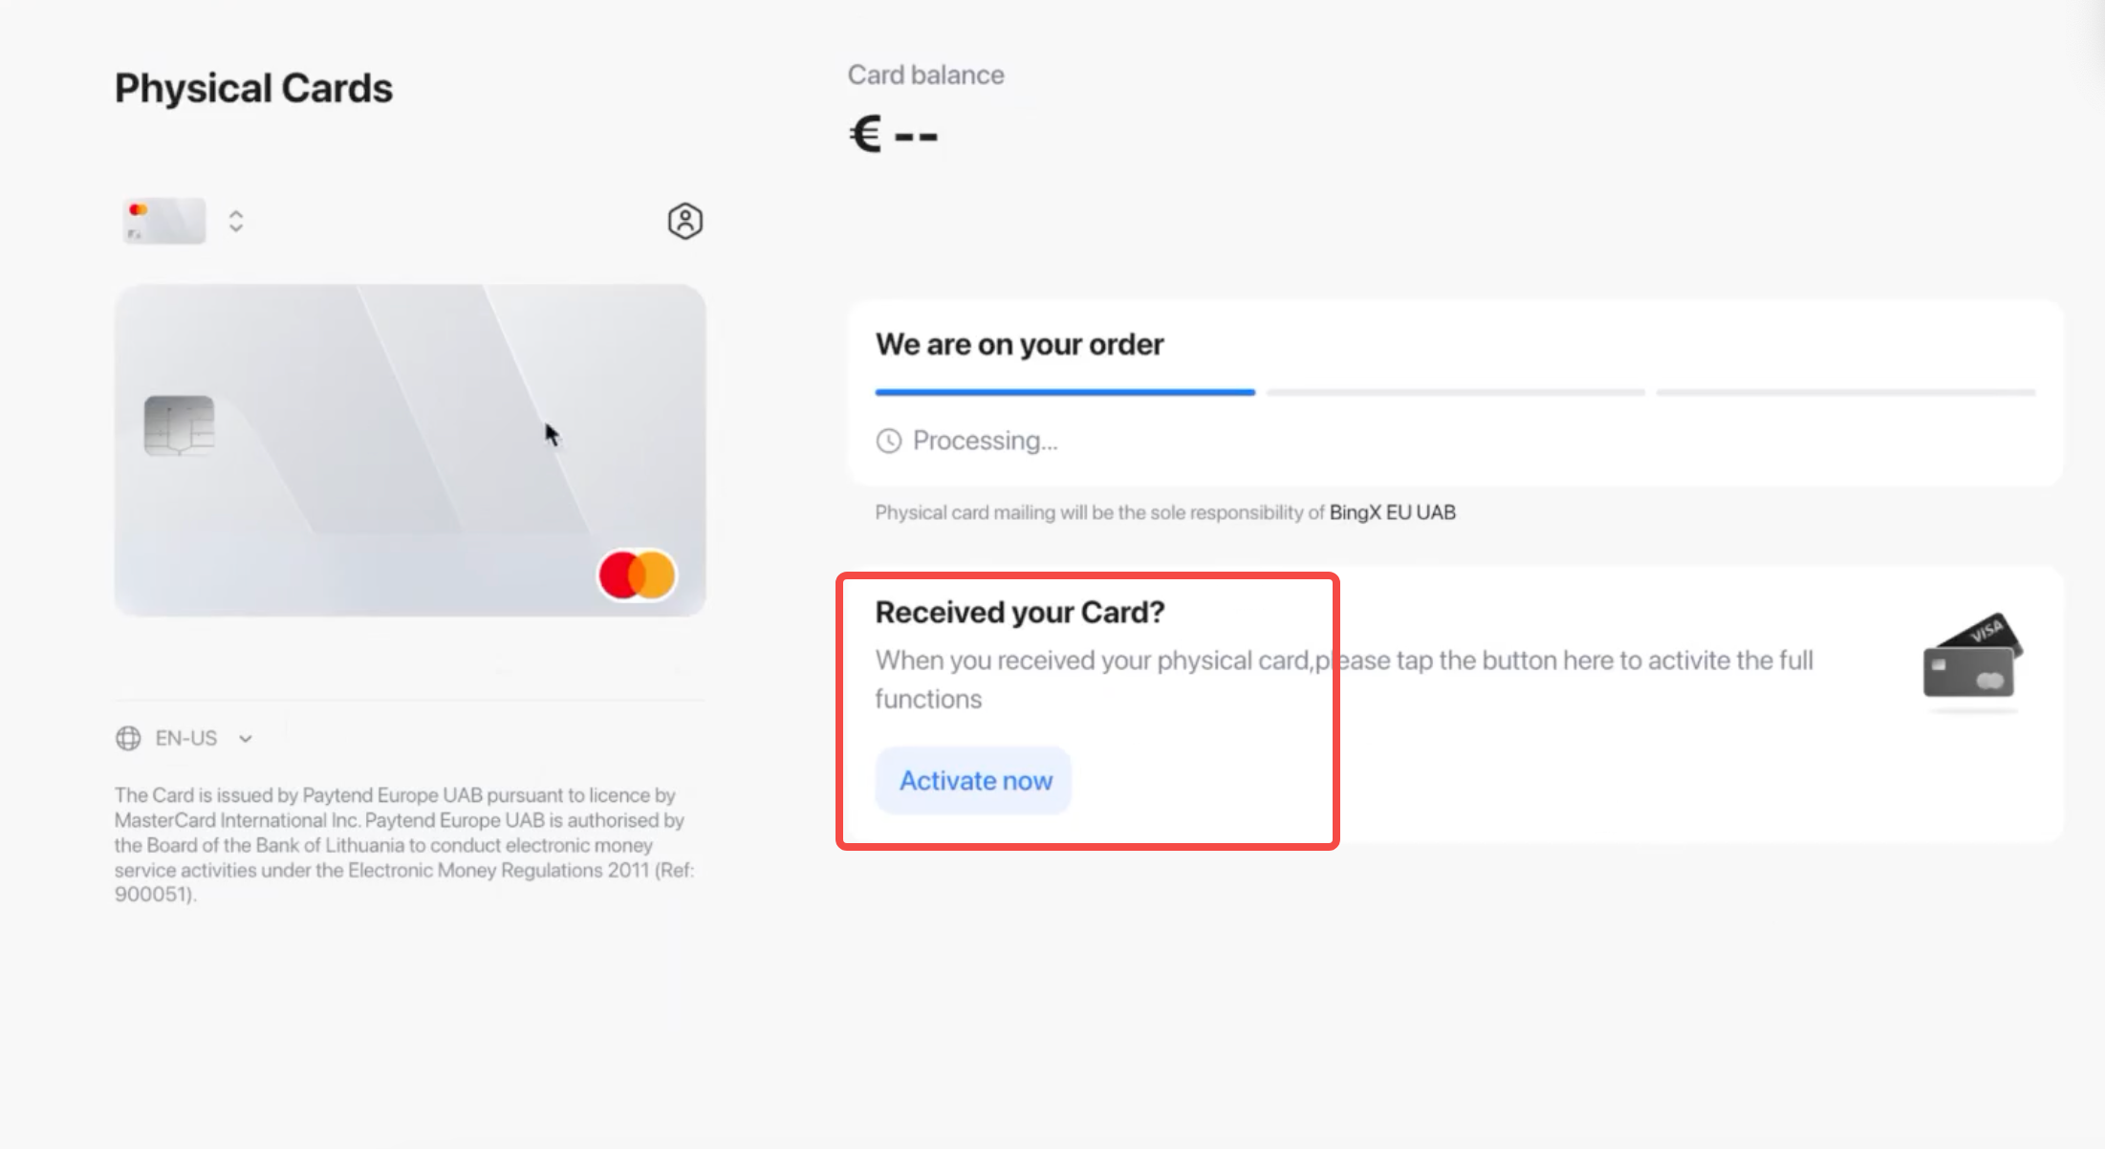Click the blue first progress step bar
This screenshot has height=1149, width=2105.
point(1065,392)
